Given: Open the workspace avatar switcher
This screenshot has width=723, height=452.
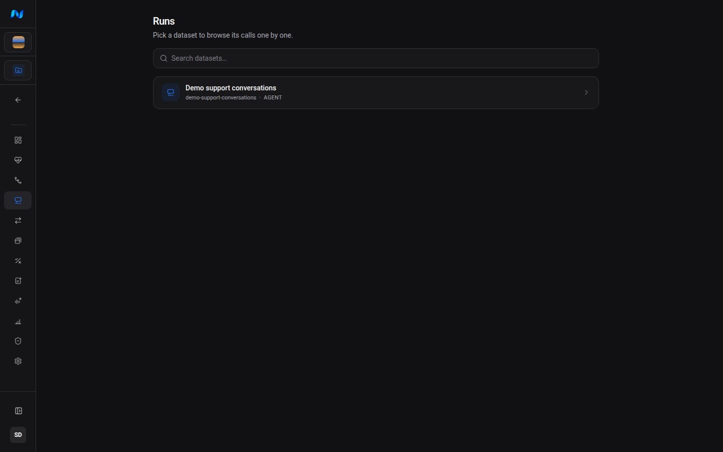Looking at the screenshot, I should [18, 42].
